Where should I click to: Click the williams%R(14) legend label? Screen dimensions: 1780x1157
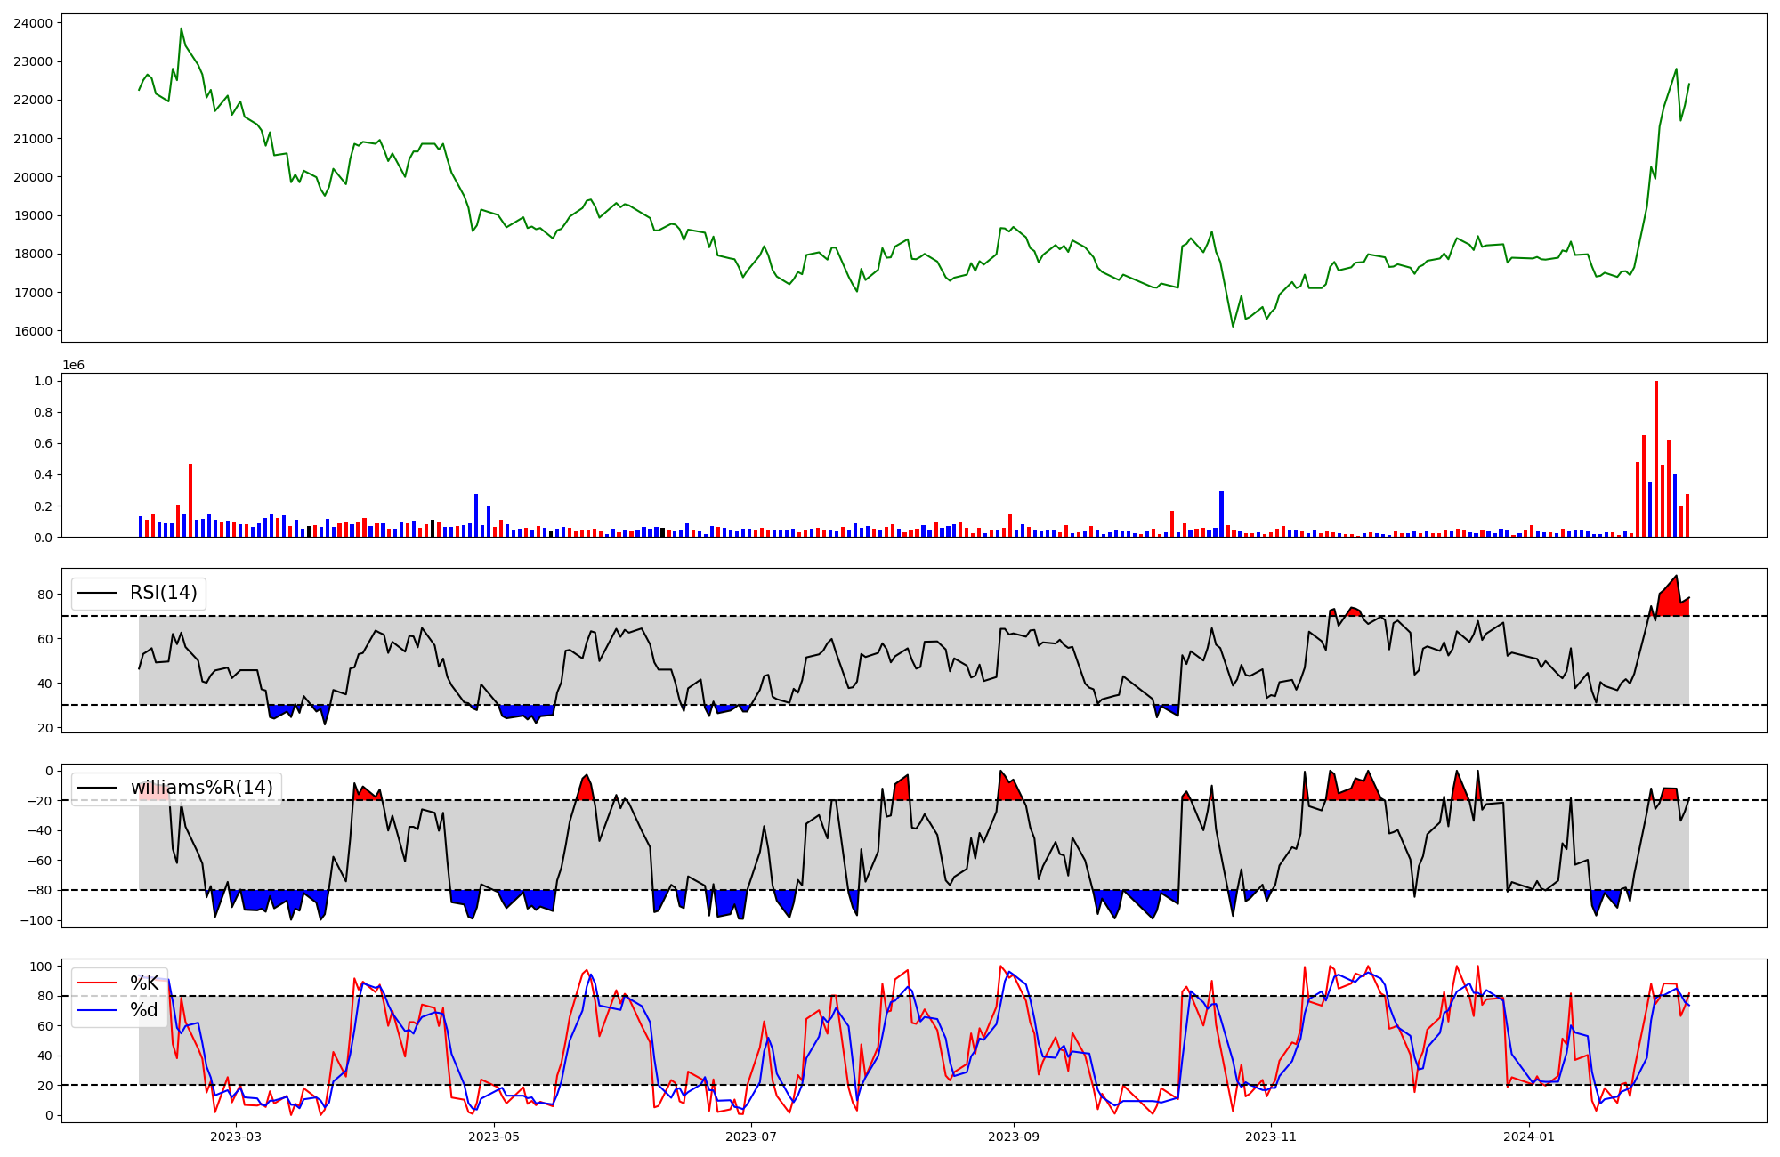click(x=201, y=788)
